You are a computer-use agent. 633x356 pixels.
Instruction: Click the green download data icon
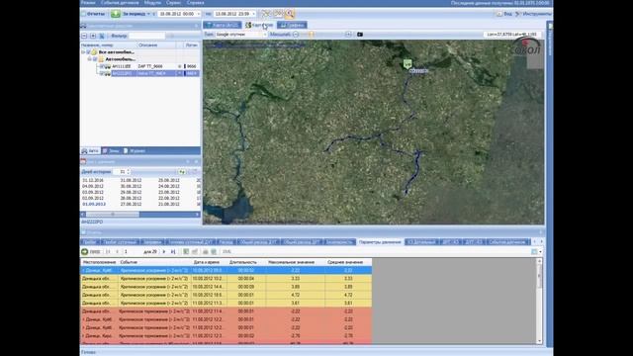[116, 14]
